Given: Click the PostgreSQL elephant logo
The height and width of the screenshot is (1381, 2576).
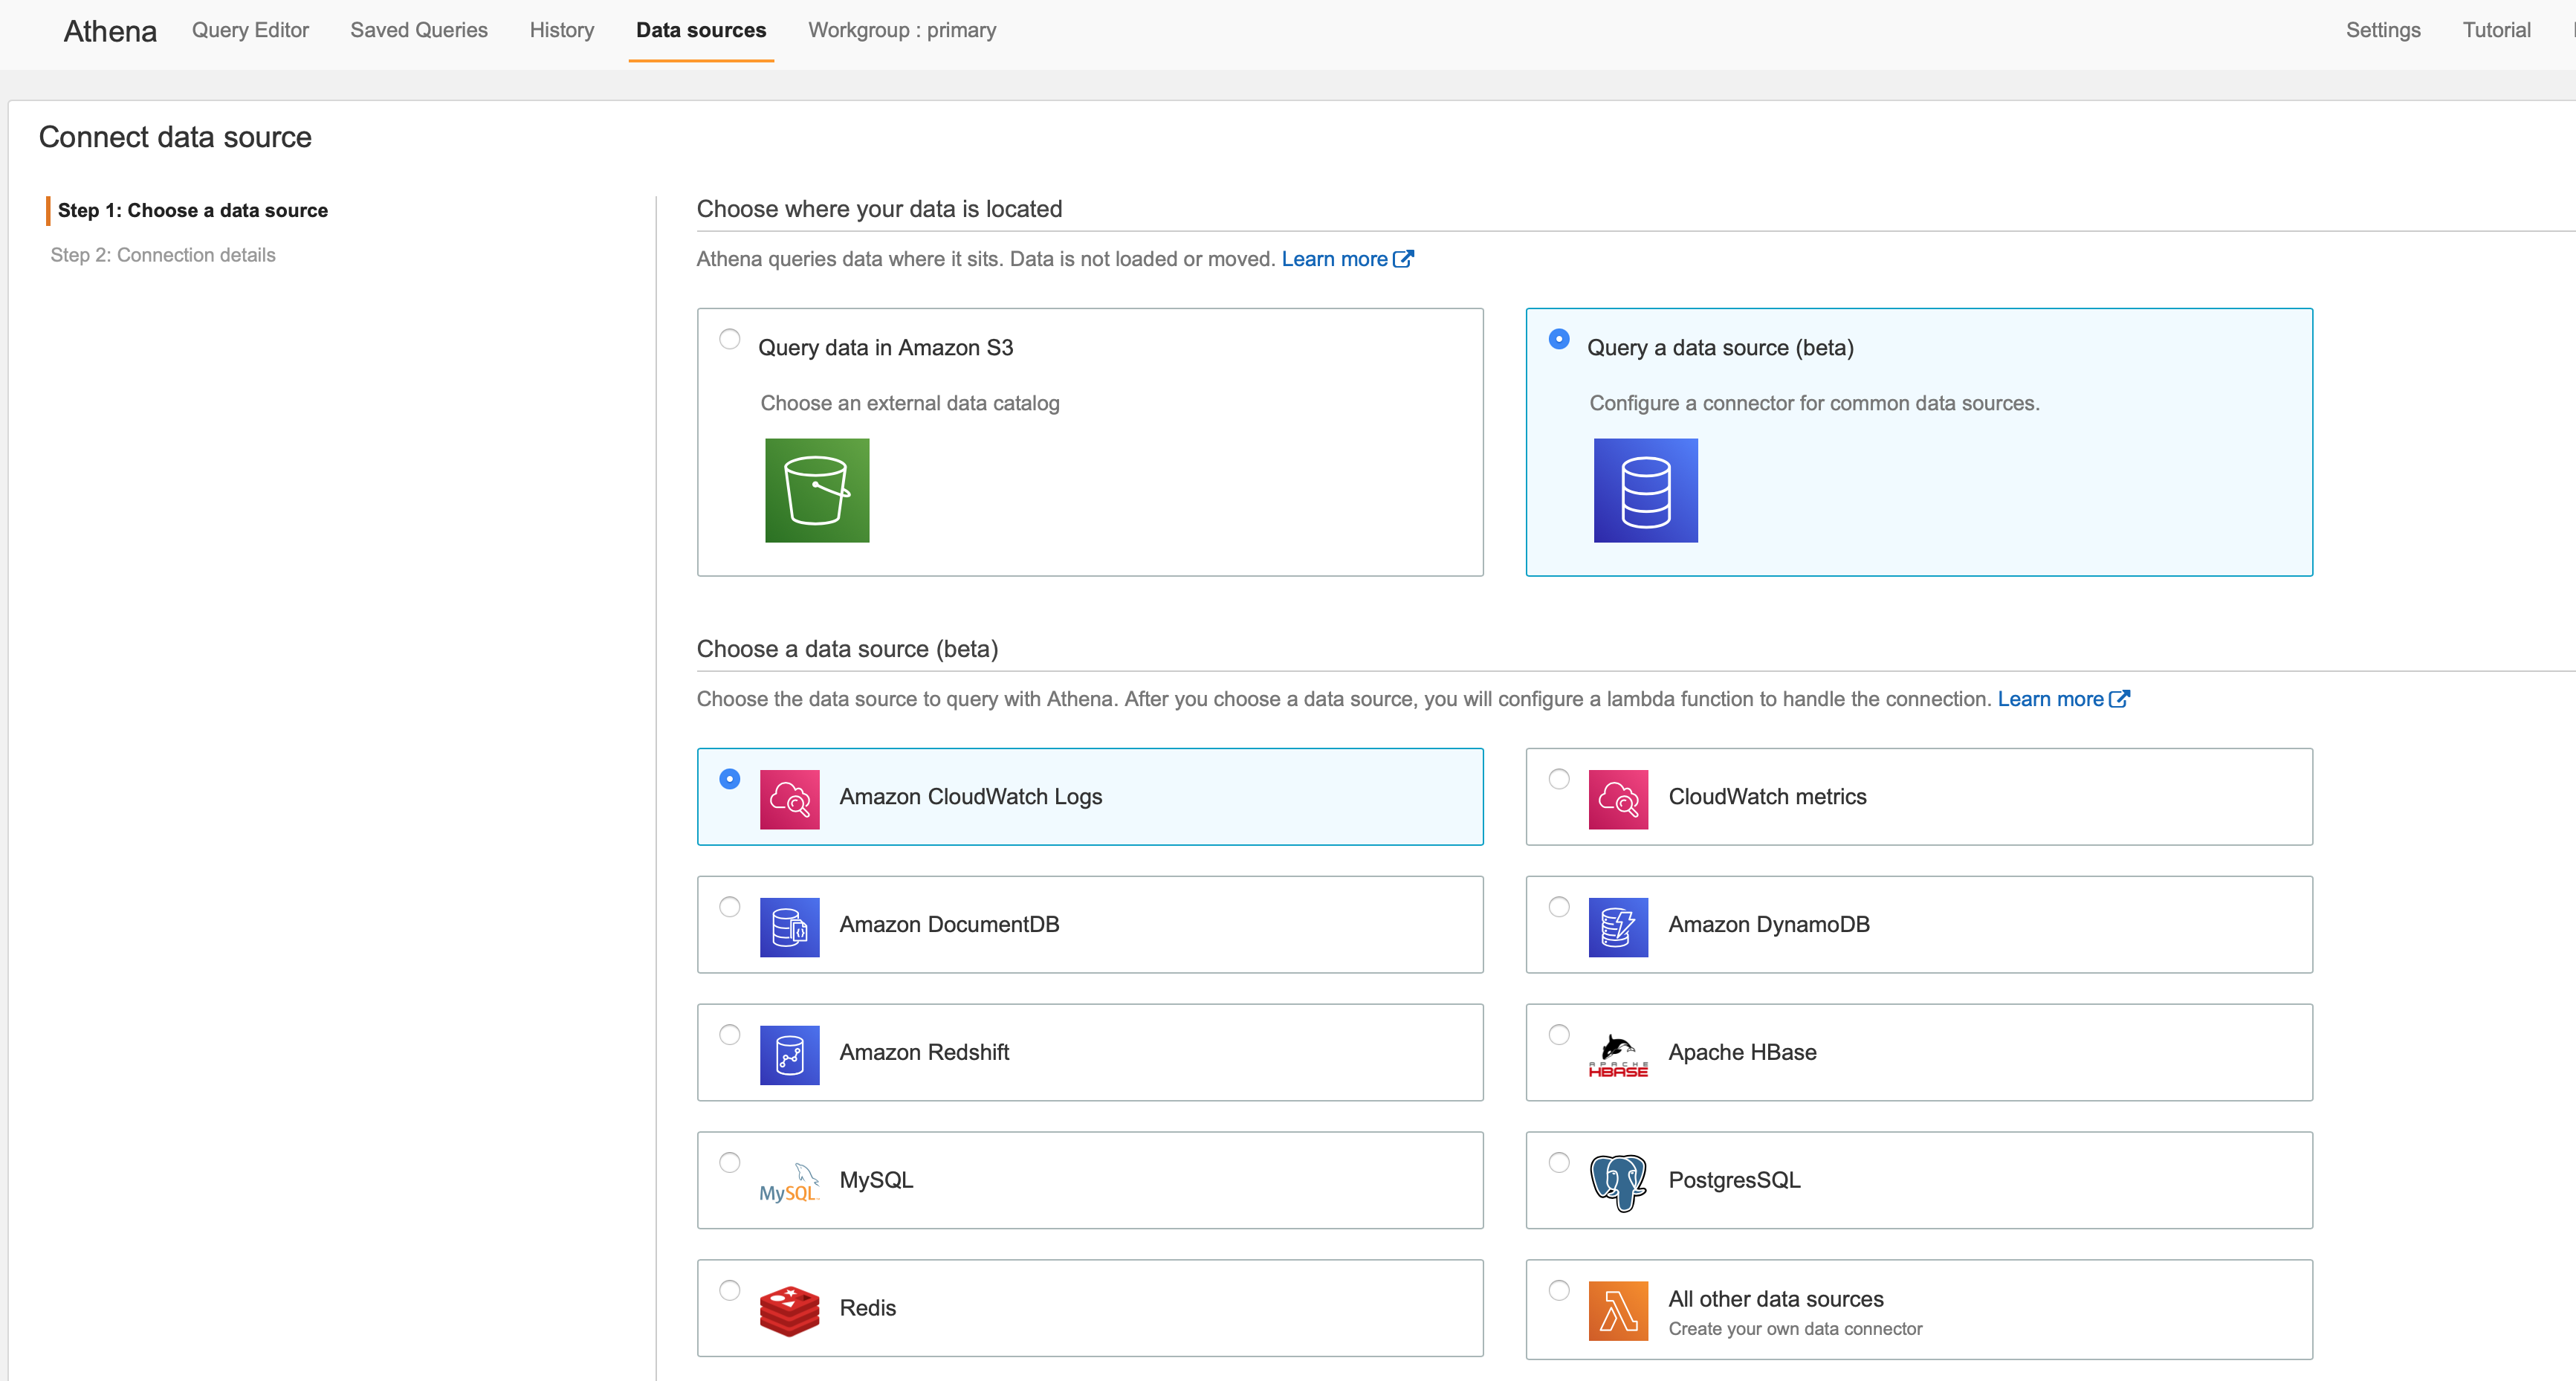Looking at the screenshot, I should (1618, 1183).
